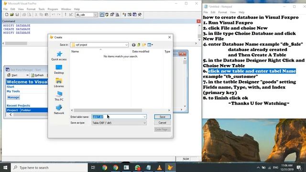Image resolution: width=306 pixels, height=172 pixels.
Task: Toggle the Command Window toolbar icon
Action: [102, 15]
